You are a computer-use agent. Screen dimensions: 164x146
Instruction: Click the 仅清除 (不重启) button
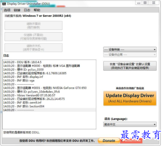coord(34,37)
